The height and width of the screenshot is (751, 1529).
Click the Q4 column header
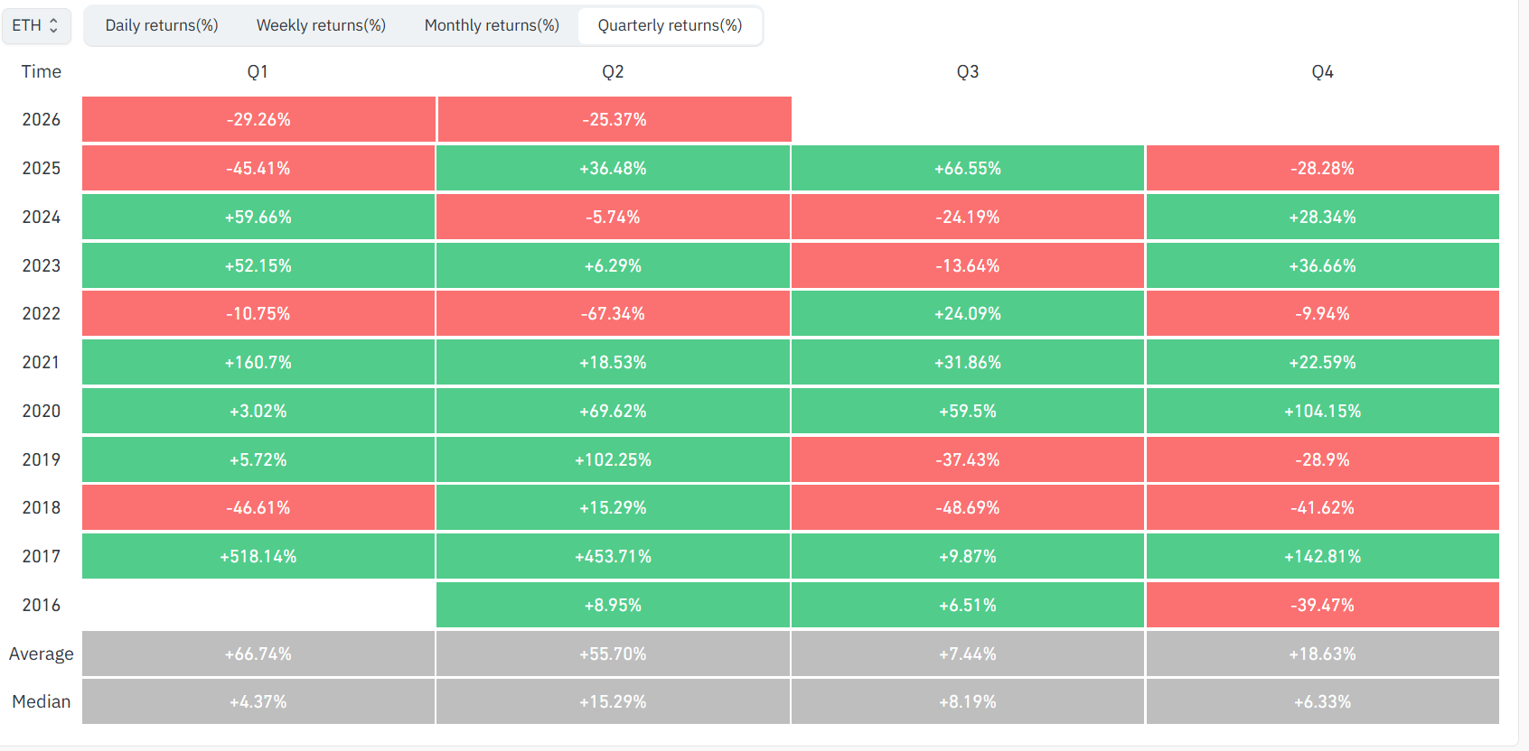pos(1323,71)
